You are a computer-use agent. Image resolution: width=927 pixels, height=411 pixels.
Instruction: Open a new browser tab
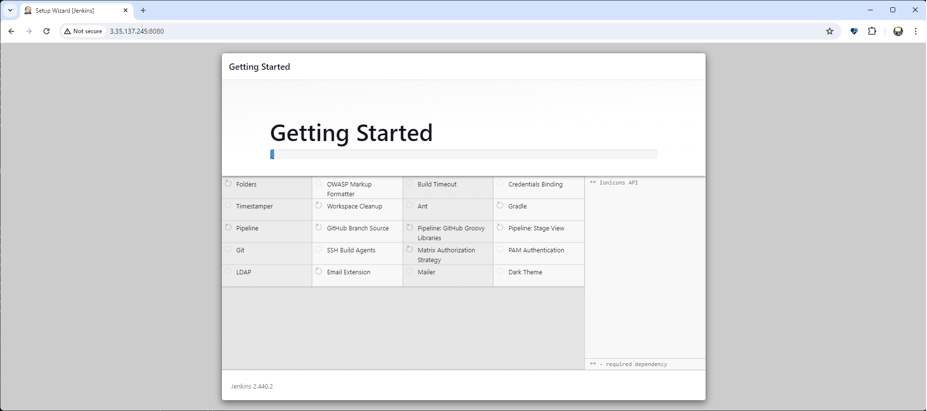coord(143,10)
